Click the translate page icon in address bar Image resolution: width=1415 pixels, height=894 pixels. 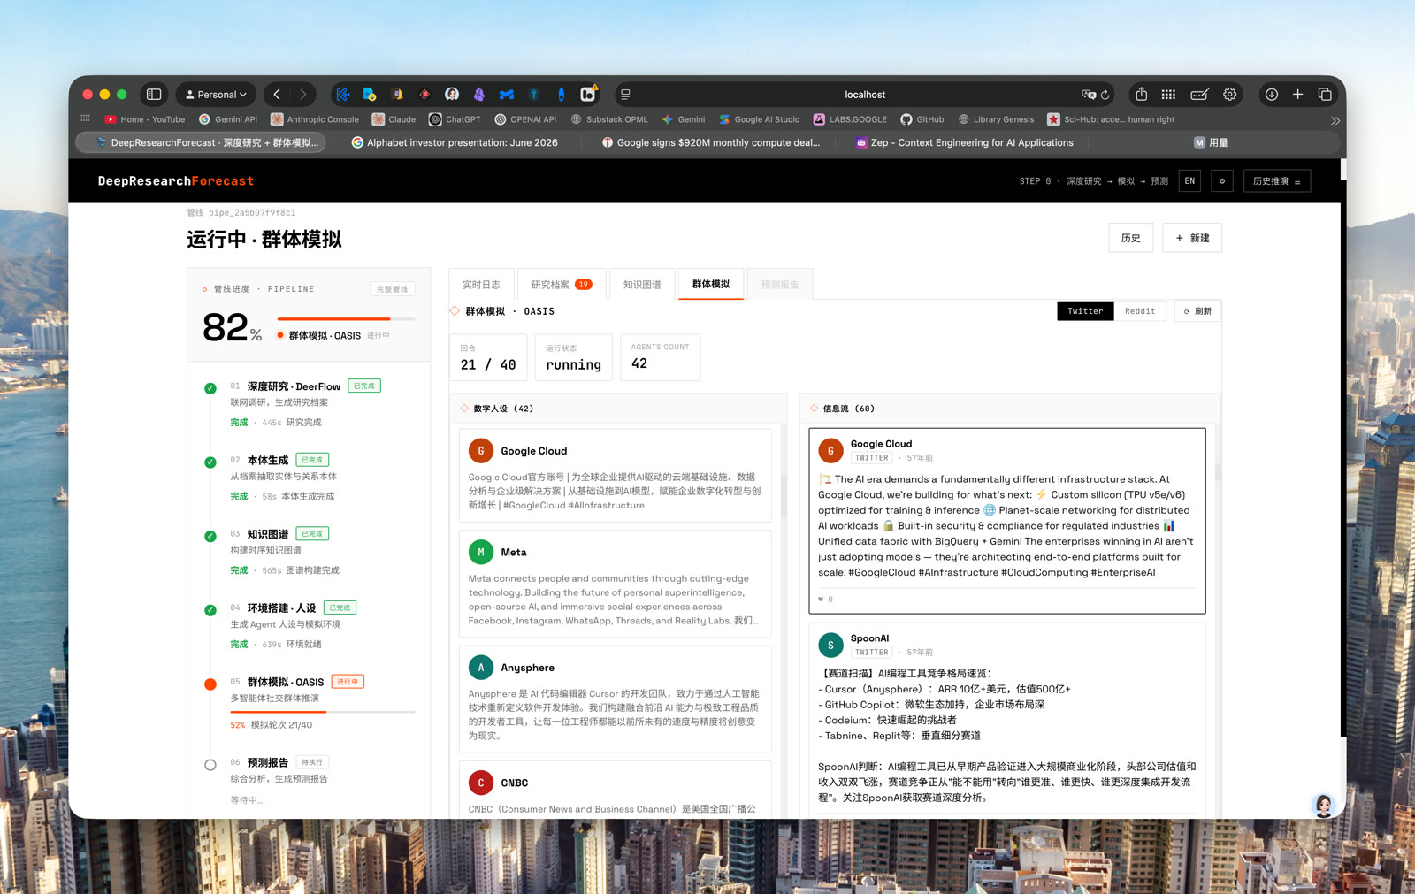(x=1088, y=95)
